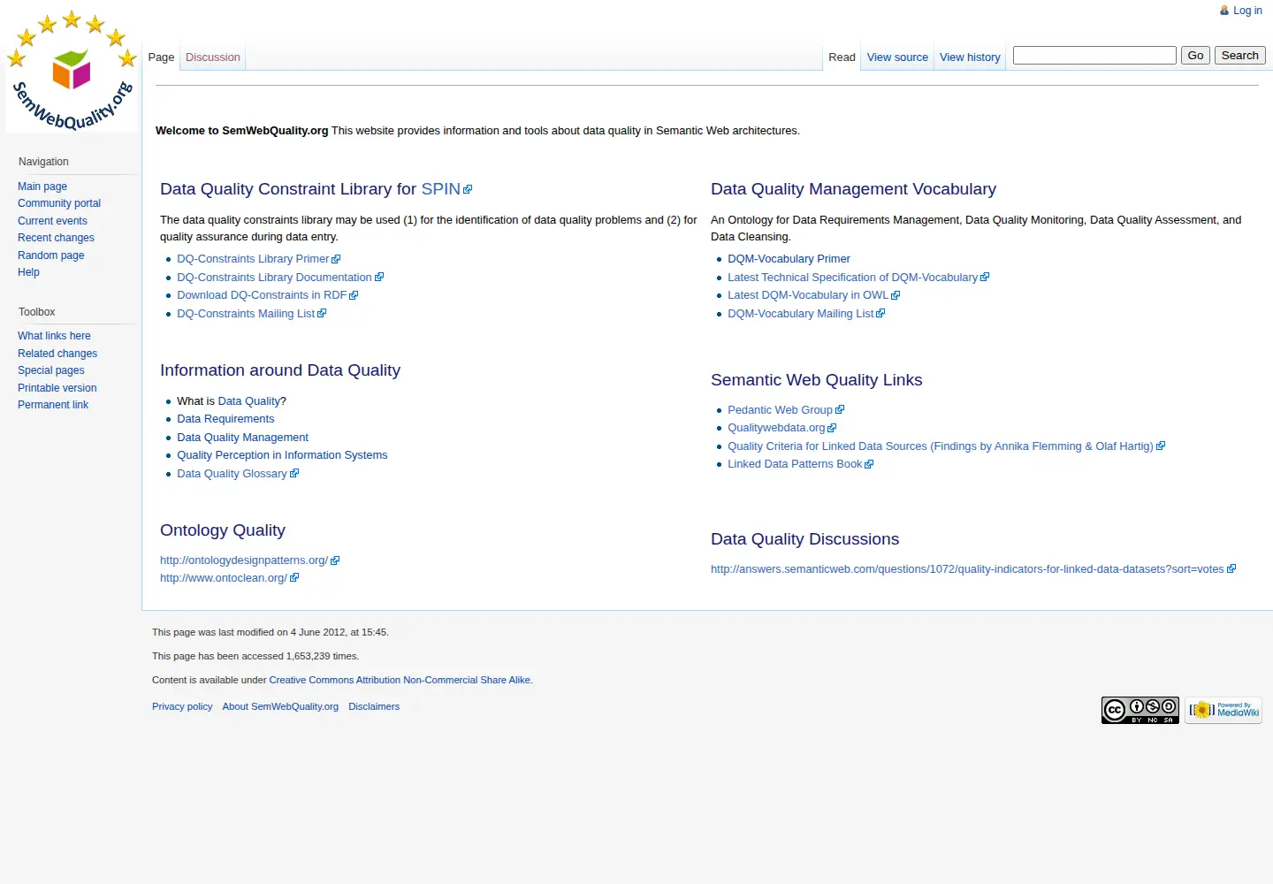Switch to the View source tab
The width and height of the screenshot is (1273, 884).
click(x=897, y=57)
